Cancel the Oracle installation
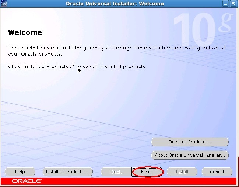239x187 pixels. [x=217, y=172]
